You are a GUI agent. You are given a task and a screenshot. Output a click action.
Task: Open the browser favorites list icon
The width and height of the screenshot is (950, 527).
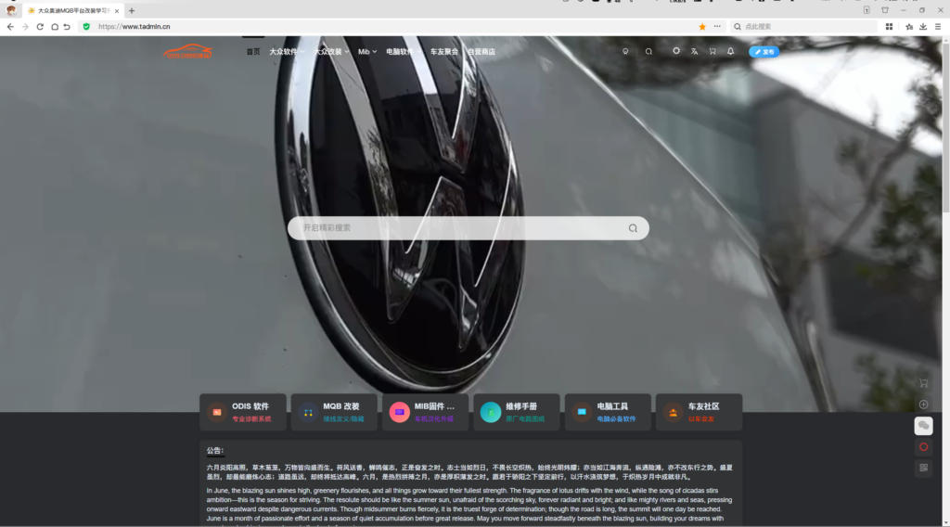coord(909,27)
